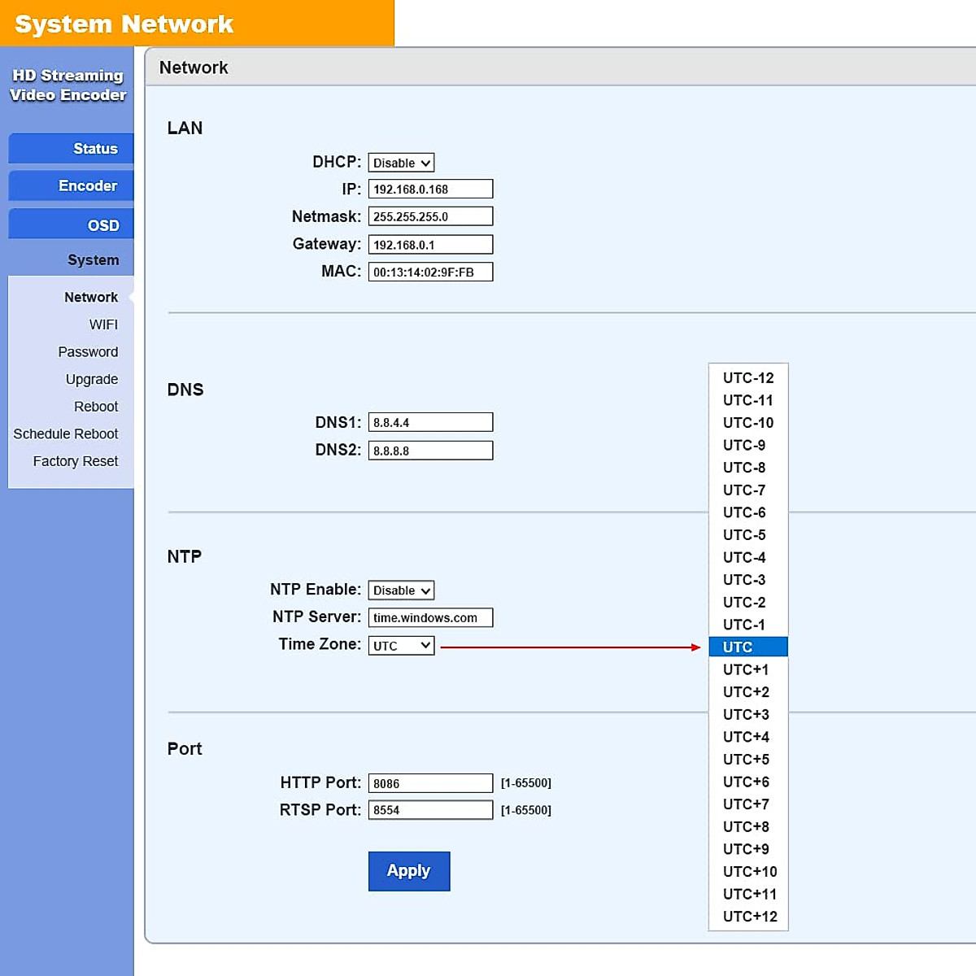
Task: Click the Apply button
Action: tap(408, 871)
